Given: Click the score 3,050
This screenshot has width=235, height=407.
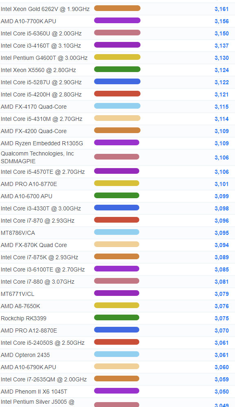Looking at the screenshot, I should tap(222, 392).
